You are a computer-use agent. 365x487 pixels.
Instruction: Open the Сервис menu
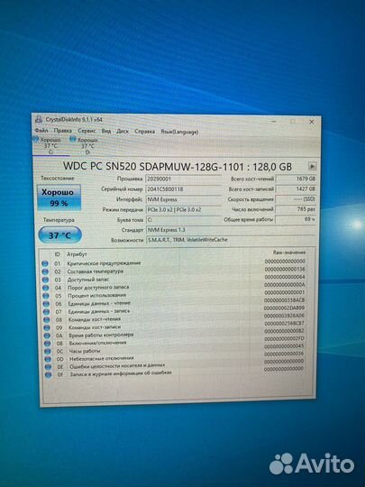(87, 131)
